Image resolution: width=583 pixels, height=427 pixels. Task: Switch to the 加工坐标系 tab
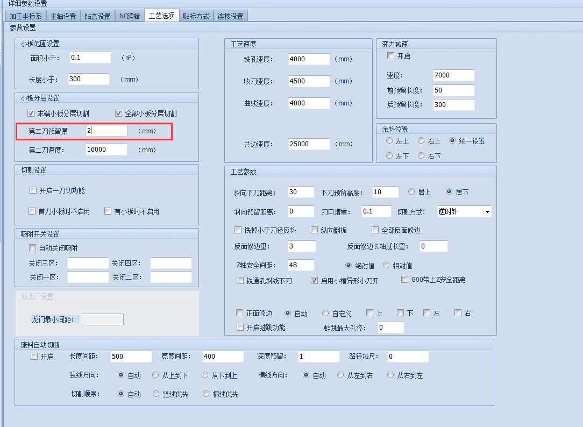[25, 16]
